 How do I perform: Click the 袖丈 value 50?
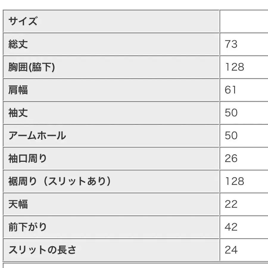coord(231,113)
